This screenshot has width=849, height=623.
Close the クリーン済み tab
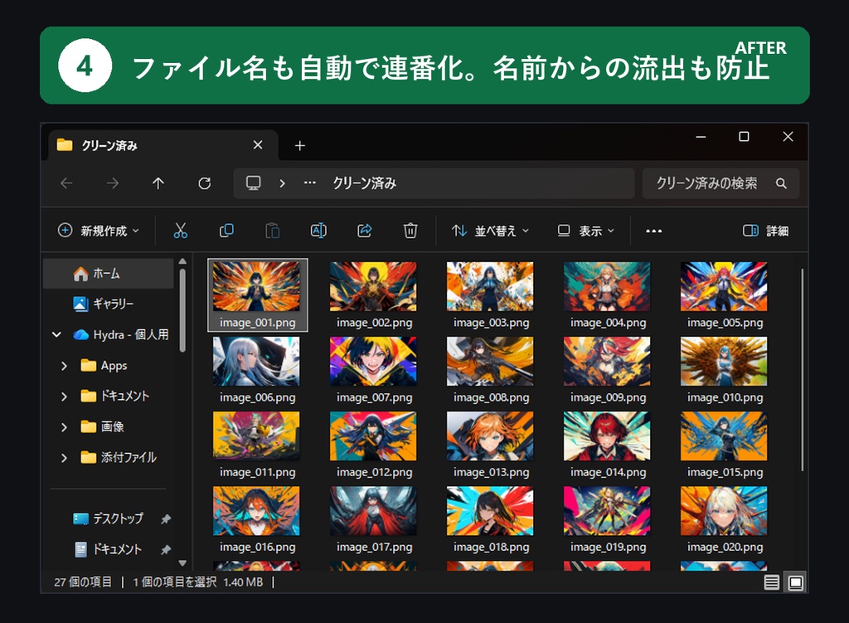point(258,145)
